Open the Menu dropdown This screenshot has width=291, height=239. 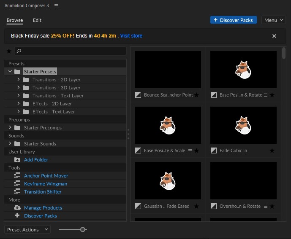tap(274, 20)
